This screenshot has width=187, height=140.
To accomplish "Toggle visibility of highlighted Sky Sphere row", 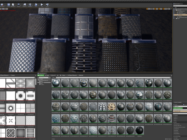I will [174, 15].
